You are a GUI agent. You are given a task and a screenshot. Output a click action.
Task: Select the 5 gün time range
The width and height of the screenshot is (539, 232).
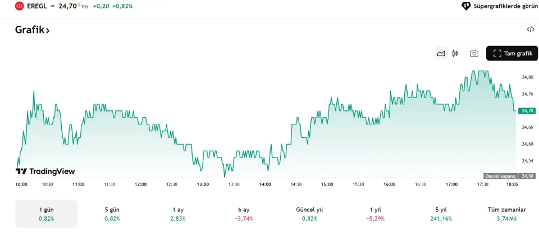click(x=112, y=214)
